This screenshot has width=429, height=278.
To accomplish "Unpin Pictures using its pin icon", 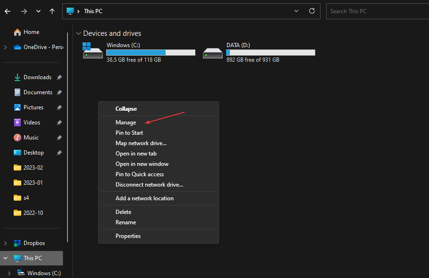I will coord(59,108).
